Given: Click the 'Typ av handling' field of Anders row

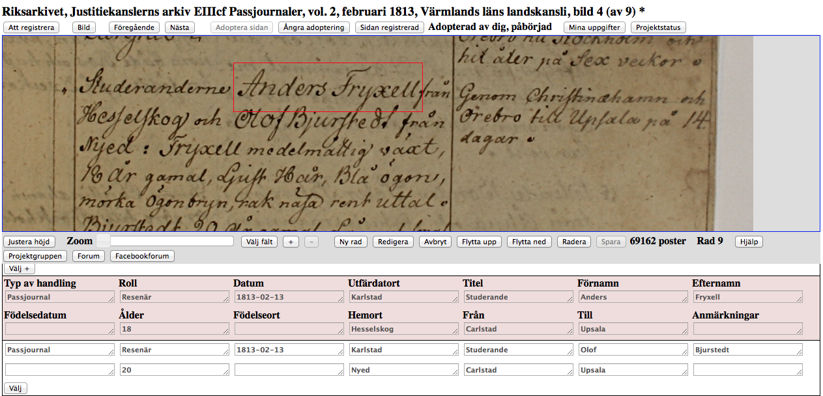Looking at the screenshot, I should click(x=60, y=297).
